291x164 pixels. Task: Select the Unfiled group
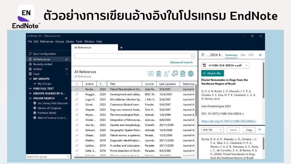(48, 69)
